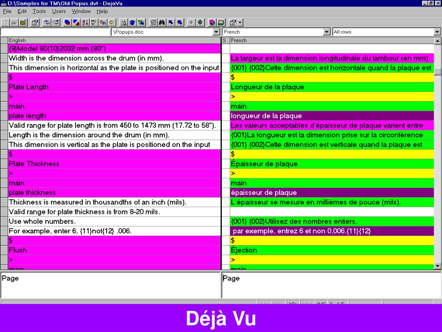Click the blue graduation cap icon
The width and height of the screenshot is (442, 332).
click(x=133, y=22)
